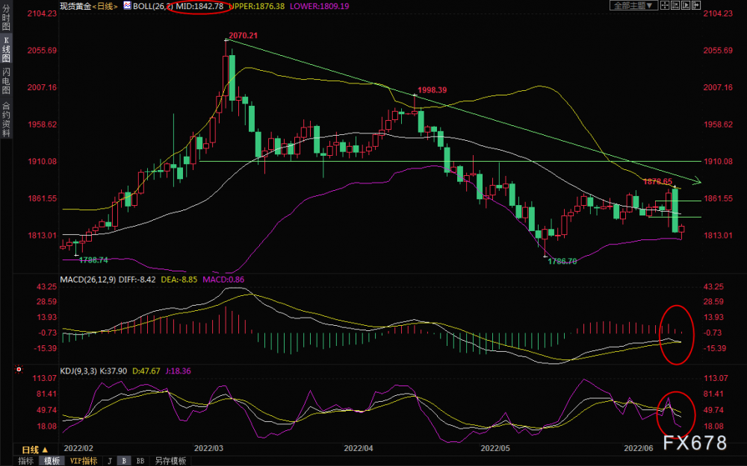
Task: Click the jump-to-start chart icon
Action: [x=675, y=5]
